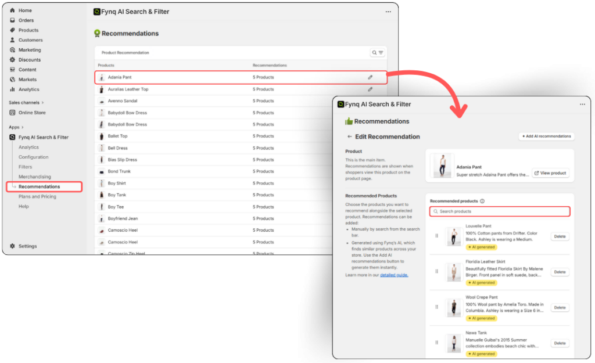Click edit pencil for Adania Pant row
The width and height of the screenshot is (595, 363).
point(370,77)
